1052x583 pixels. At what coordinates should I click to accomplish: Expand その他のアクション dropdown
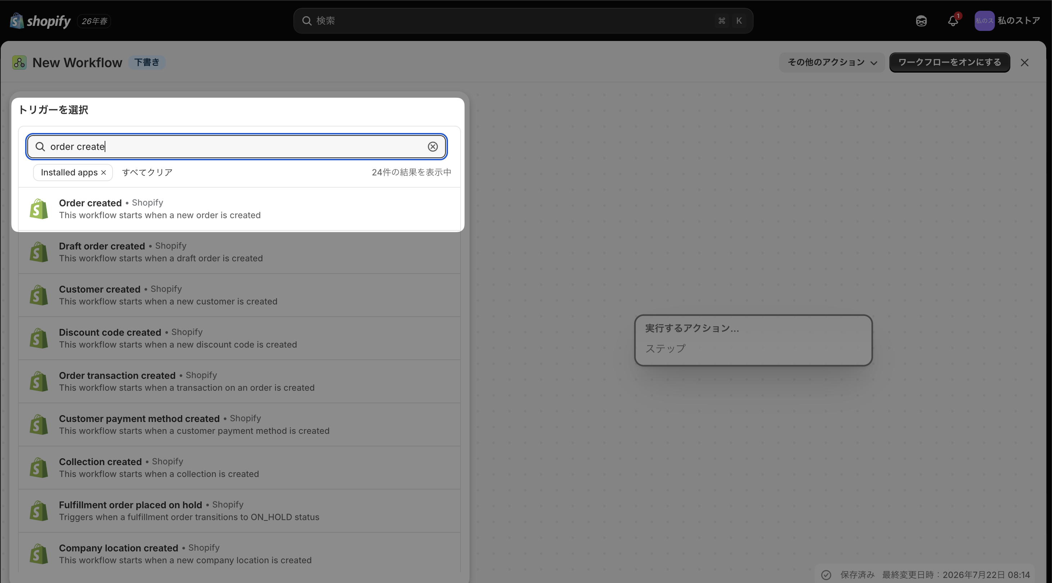click(832, 63)
